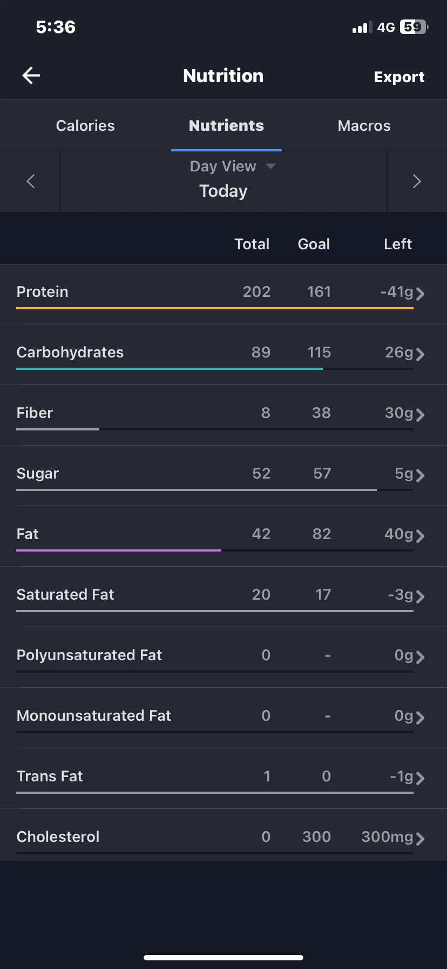
Task: Go to the previous day arrow
Action: 30,181
